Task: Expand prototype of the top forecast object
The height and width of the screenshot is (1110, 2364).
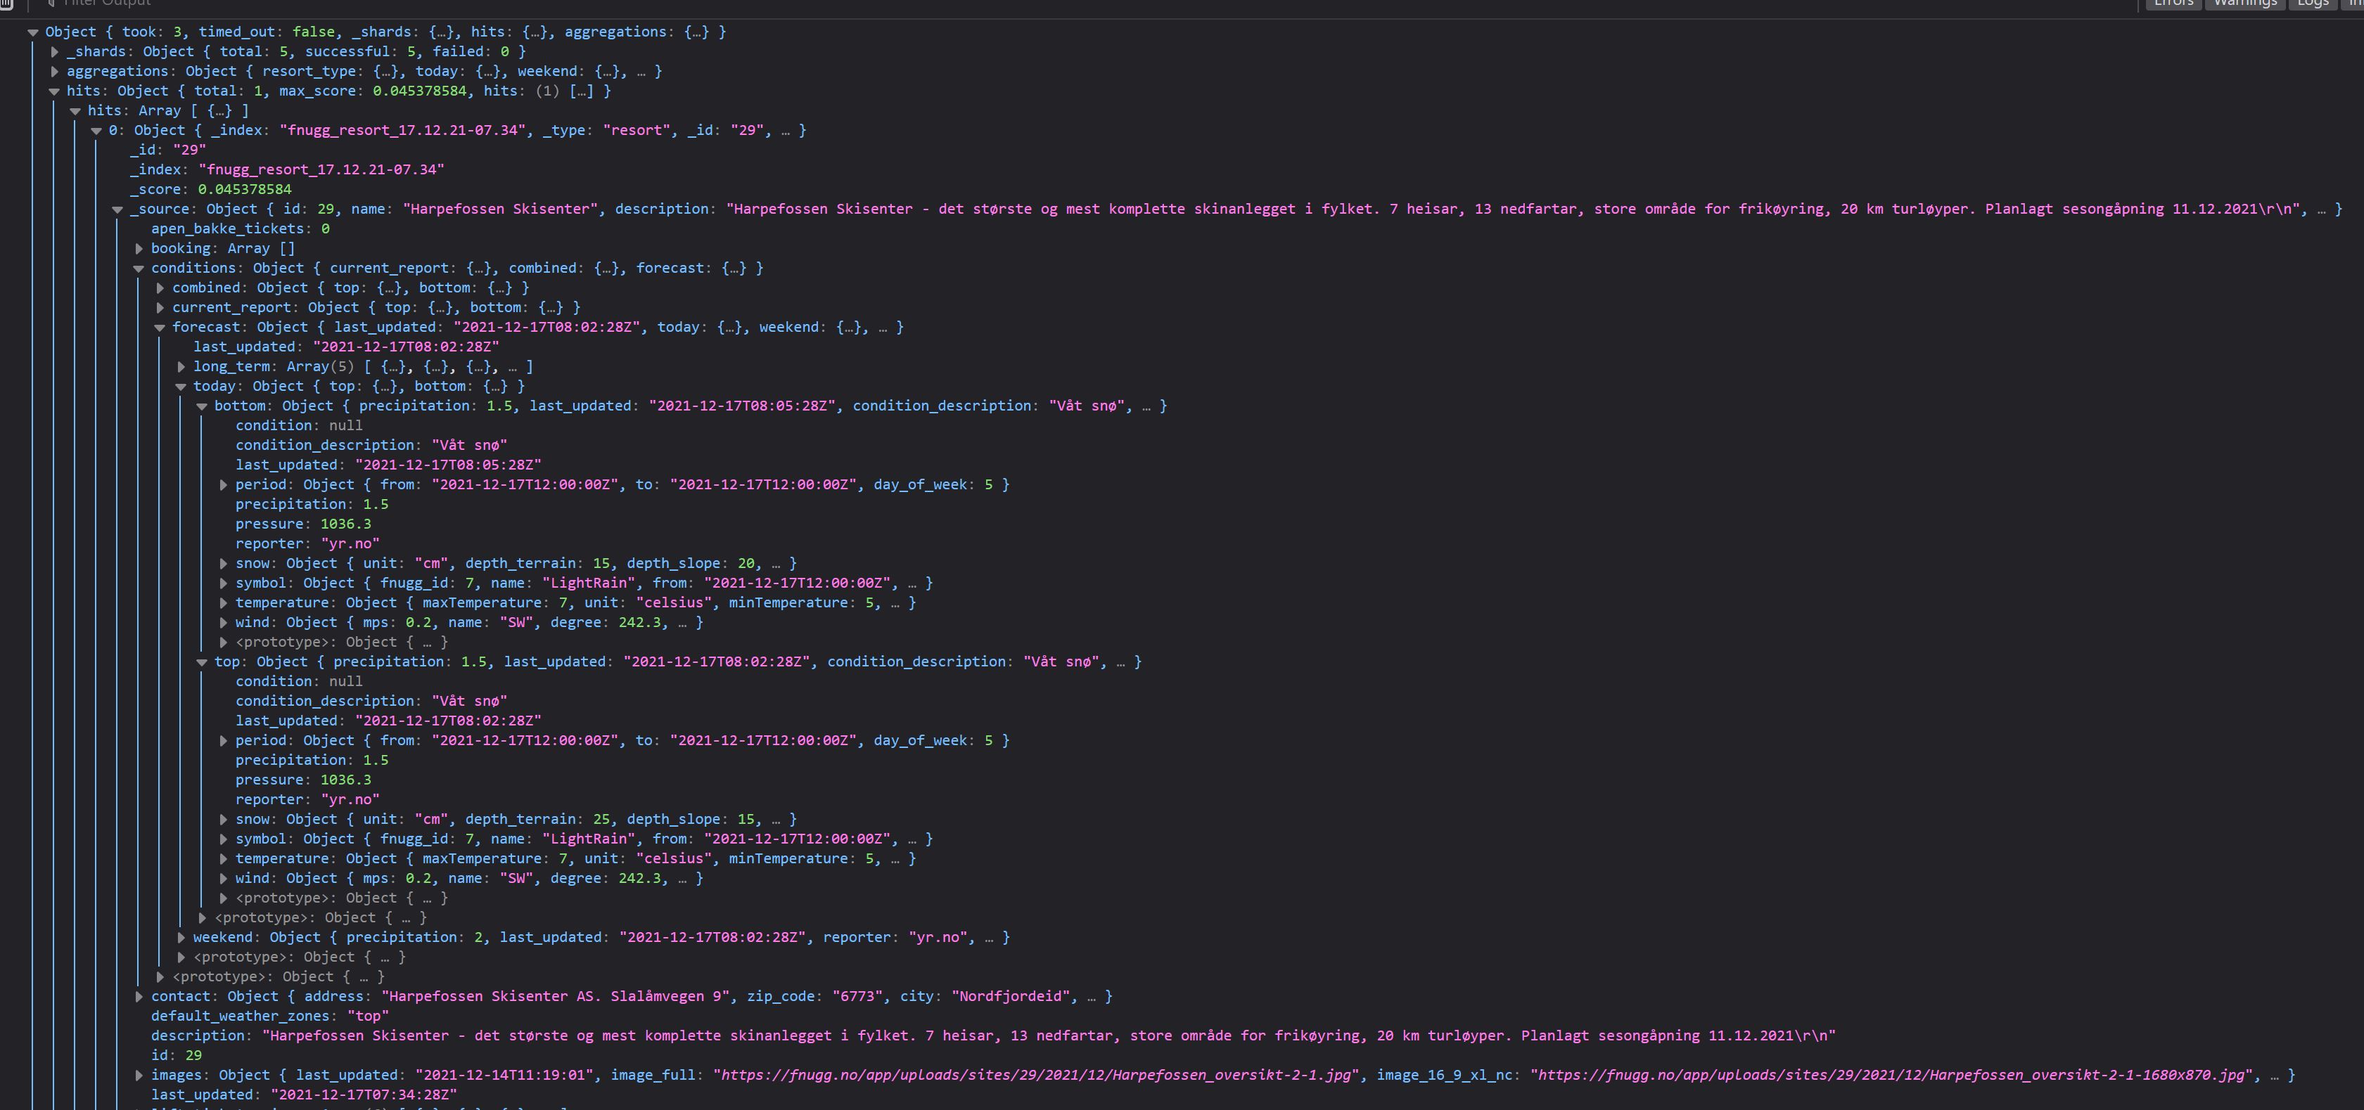Action: (x=224, y=898)
